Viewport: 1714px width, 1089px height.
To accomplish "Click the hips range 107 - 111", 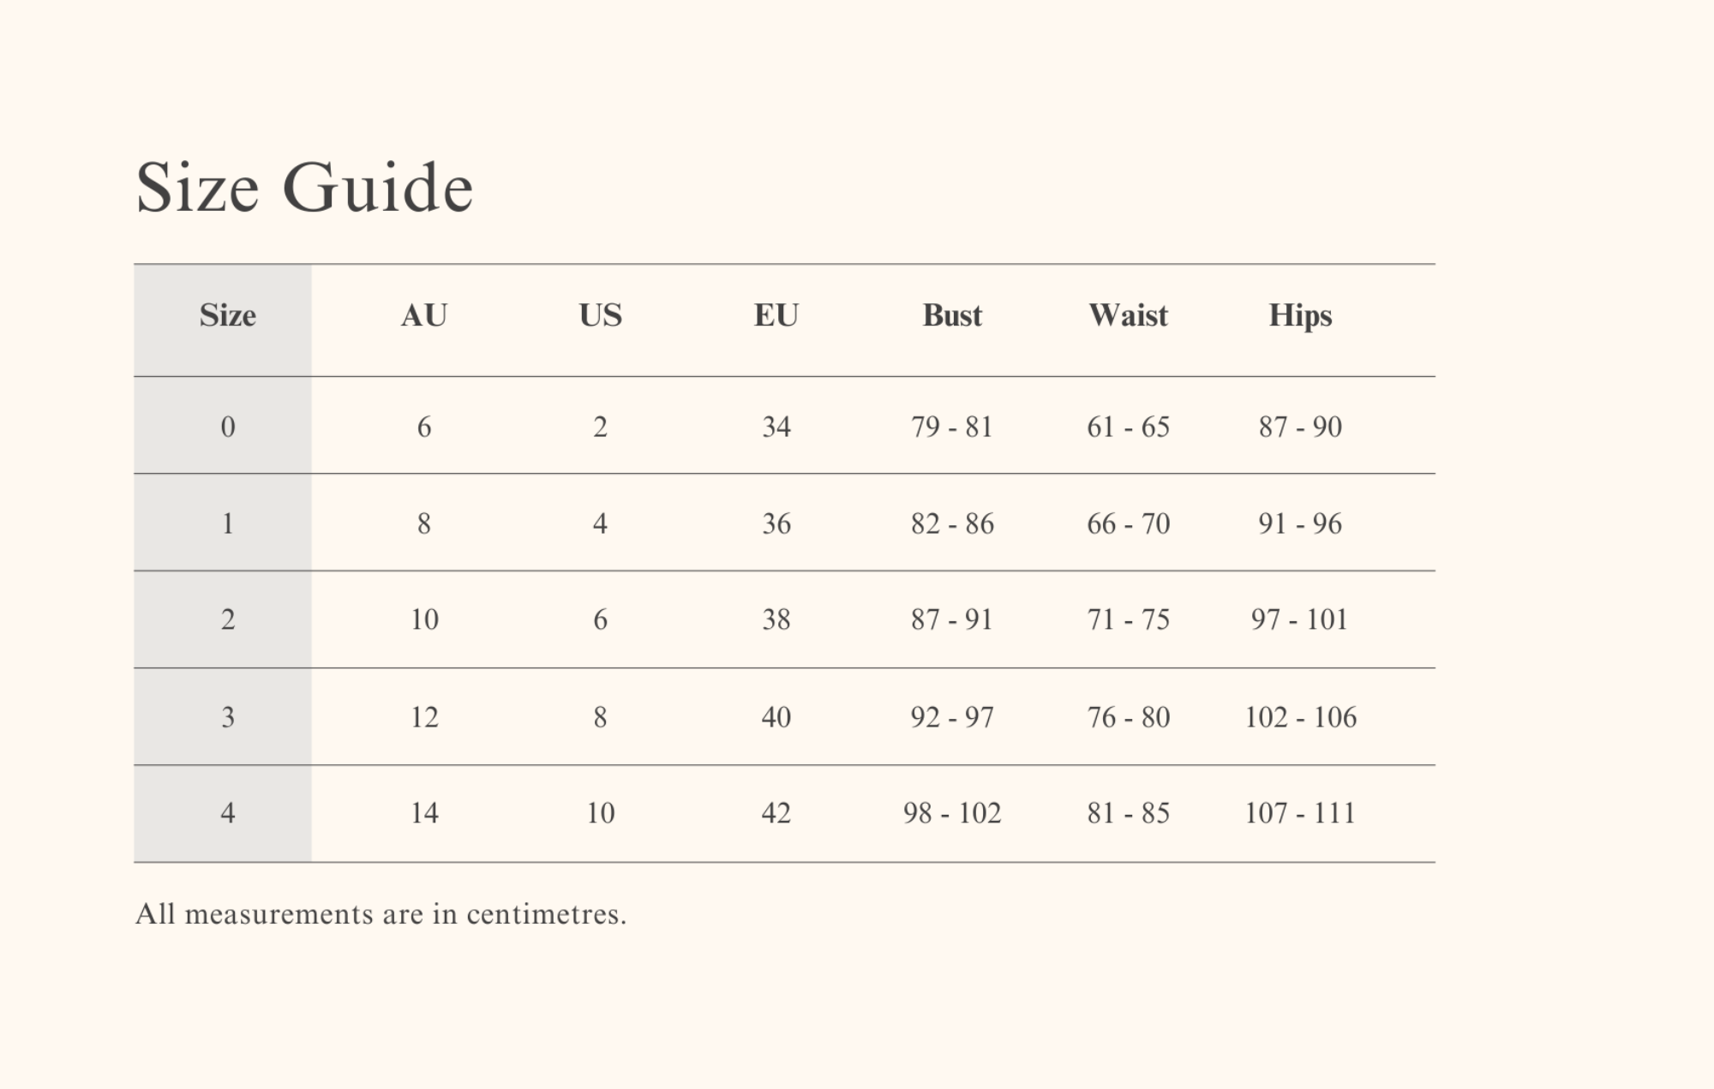I will tap(1300, 812).
